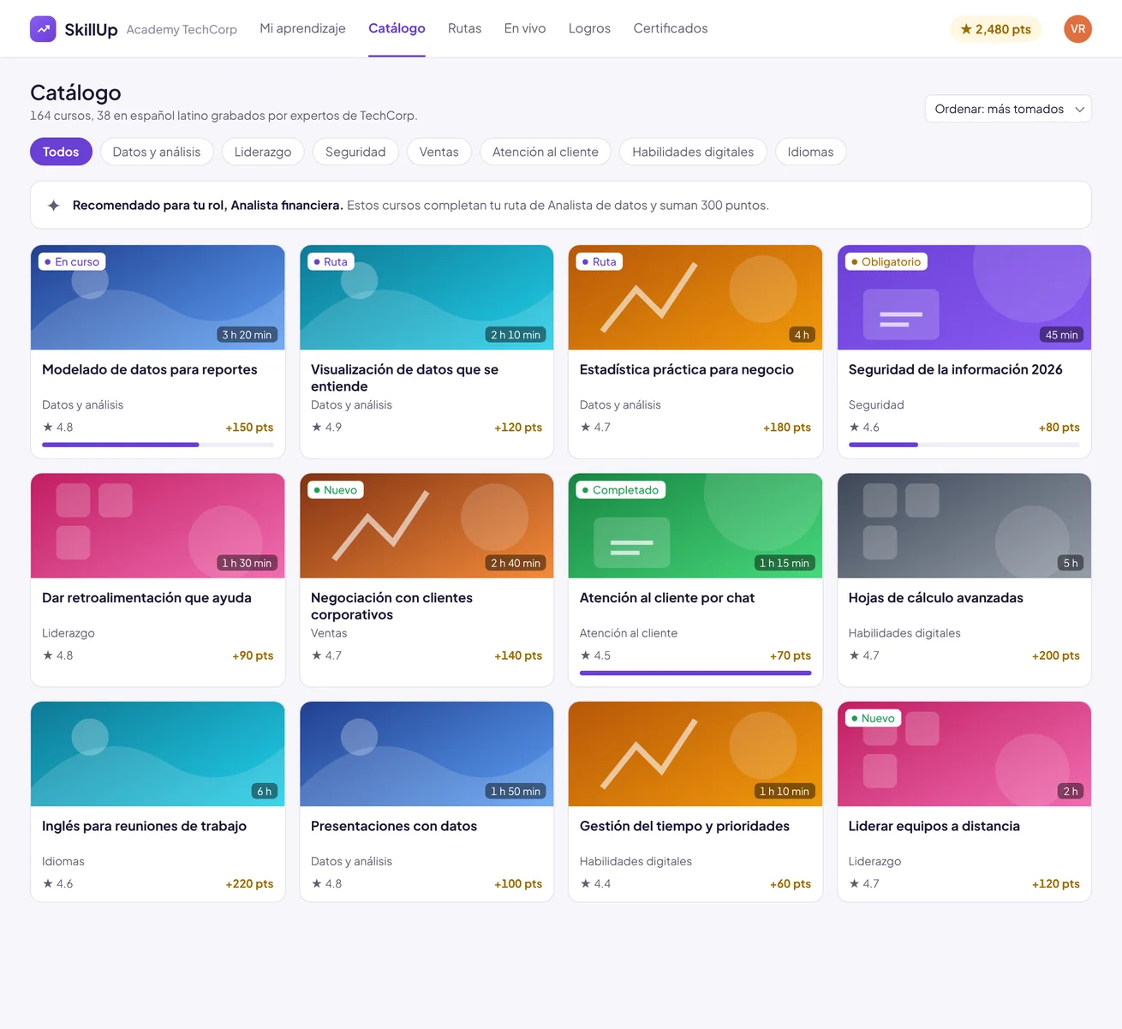Toggle the Seguridad filter chip

tap(355, 152)
